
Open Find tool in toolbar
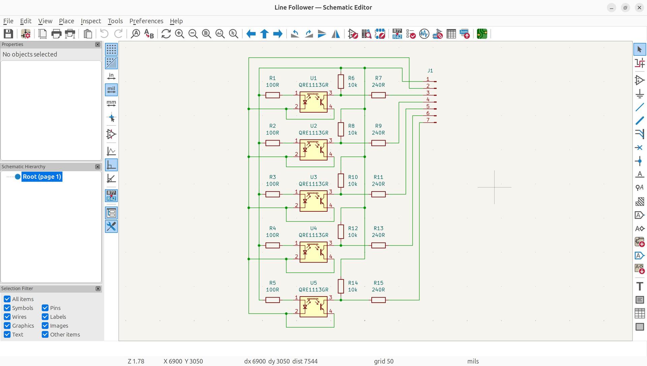click(135, 34)
